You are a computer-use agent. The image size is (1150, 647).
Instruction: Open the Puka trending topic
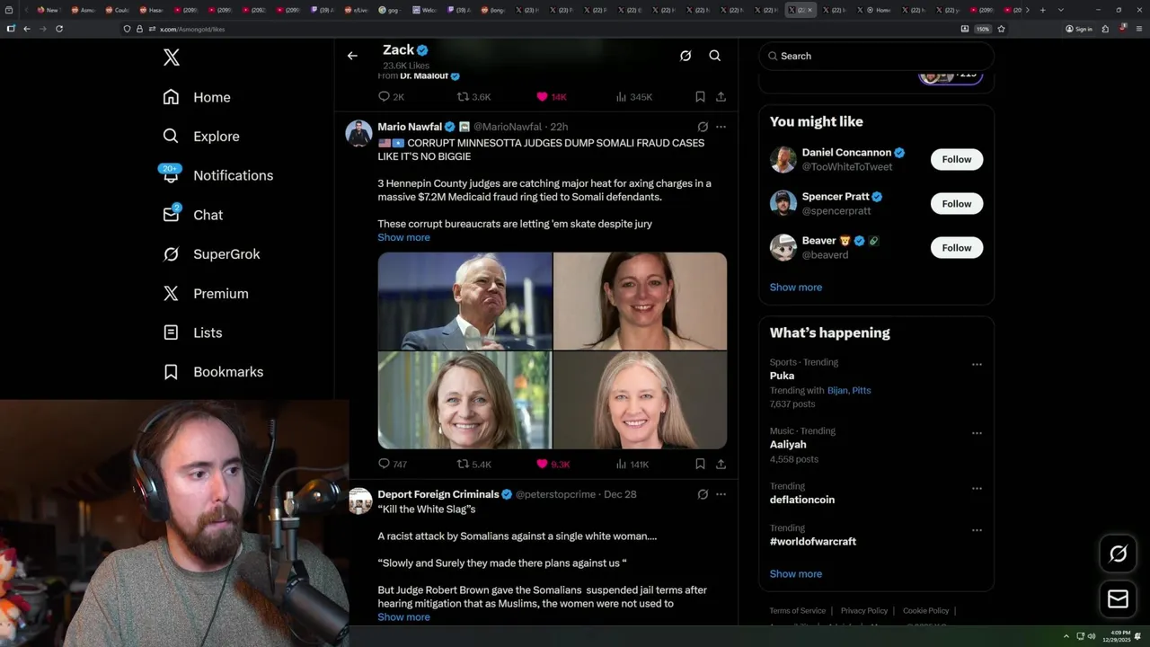coord(782,376)
